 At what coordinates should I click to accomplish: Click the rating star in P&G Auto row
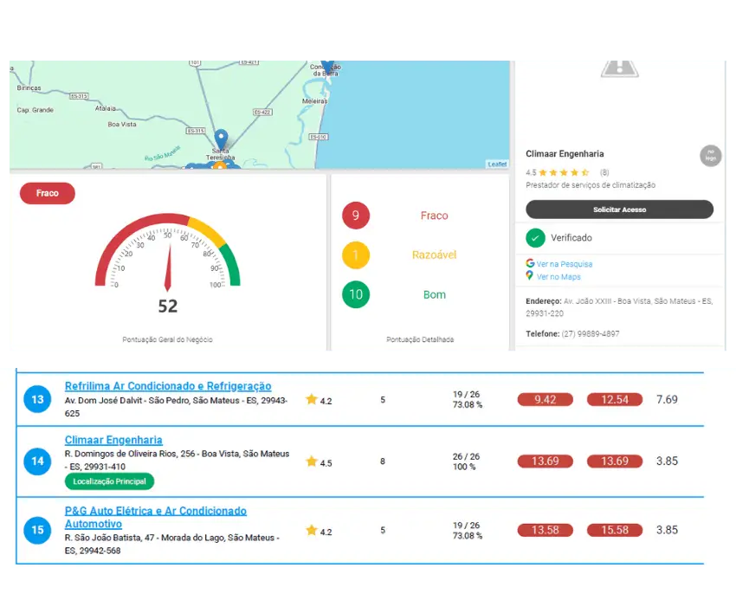coord(311,531)
